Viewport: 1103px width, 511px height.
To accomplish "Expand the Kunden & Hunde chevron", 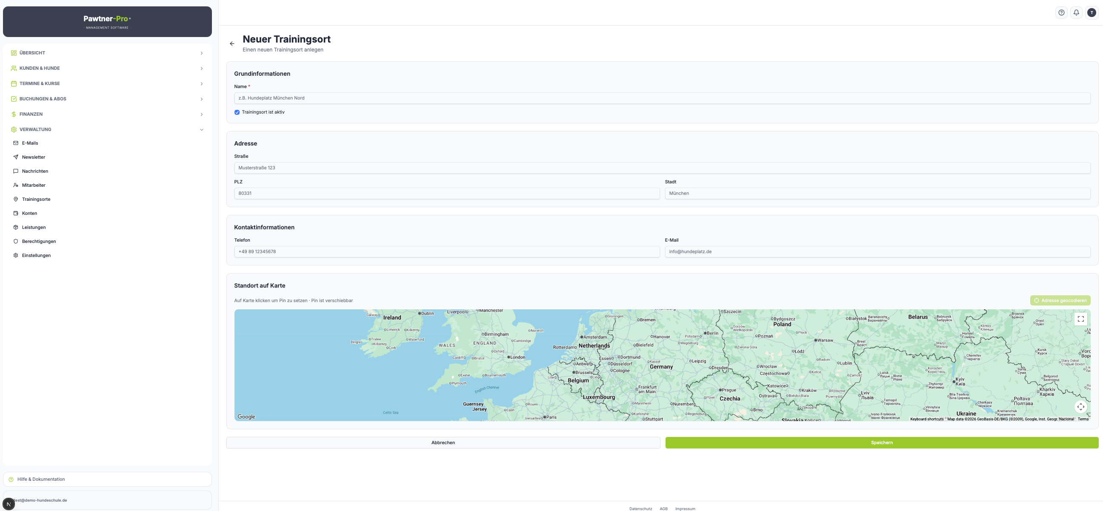I will click(x=201, y=69).
